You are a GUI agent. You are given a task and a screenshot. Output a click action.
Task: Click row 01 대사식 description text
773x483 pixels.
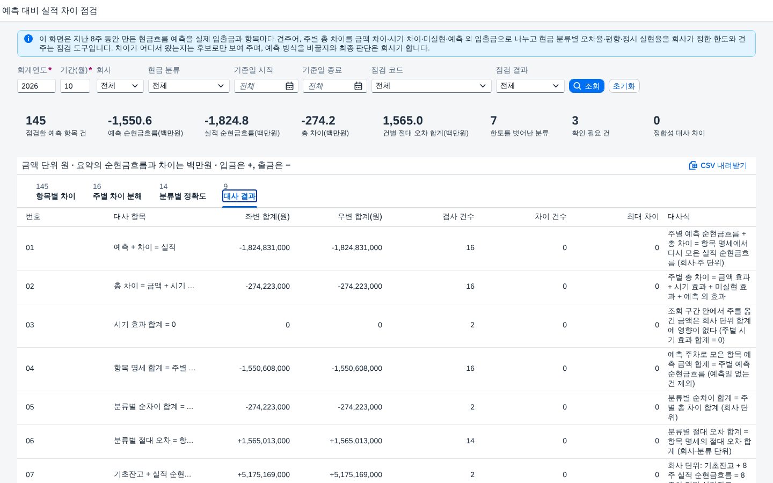(x=709, y=248)
